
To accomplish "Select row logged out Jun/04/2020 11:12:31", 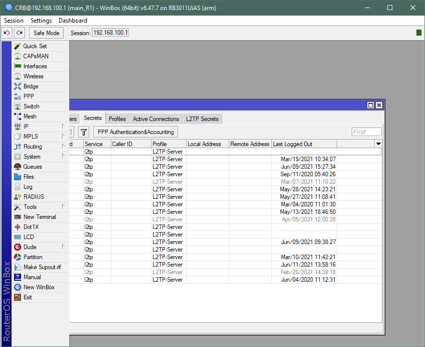I will (225, 280).
